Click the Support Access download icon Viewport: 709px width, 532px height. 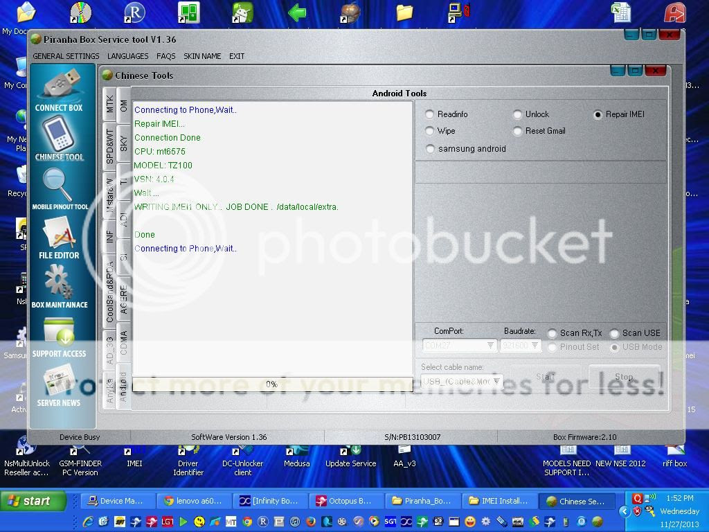coord(60,337)
